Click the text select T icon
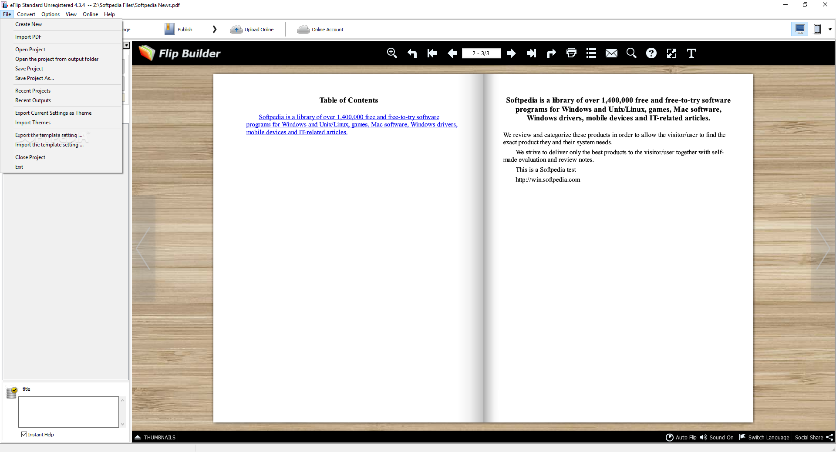This screenshot has width=836, height=452. [x=691, y=53]
